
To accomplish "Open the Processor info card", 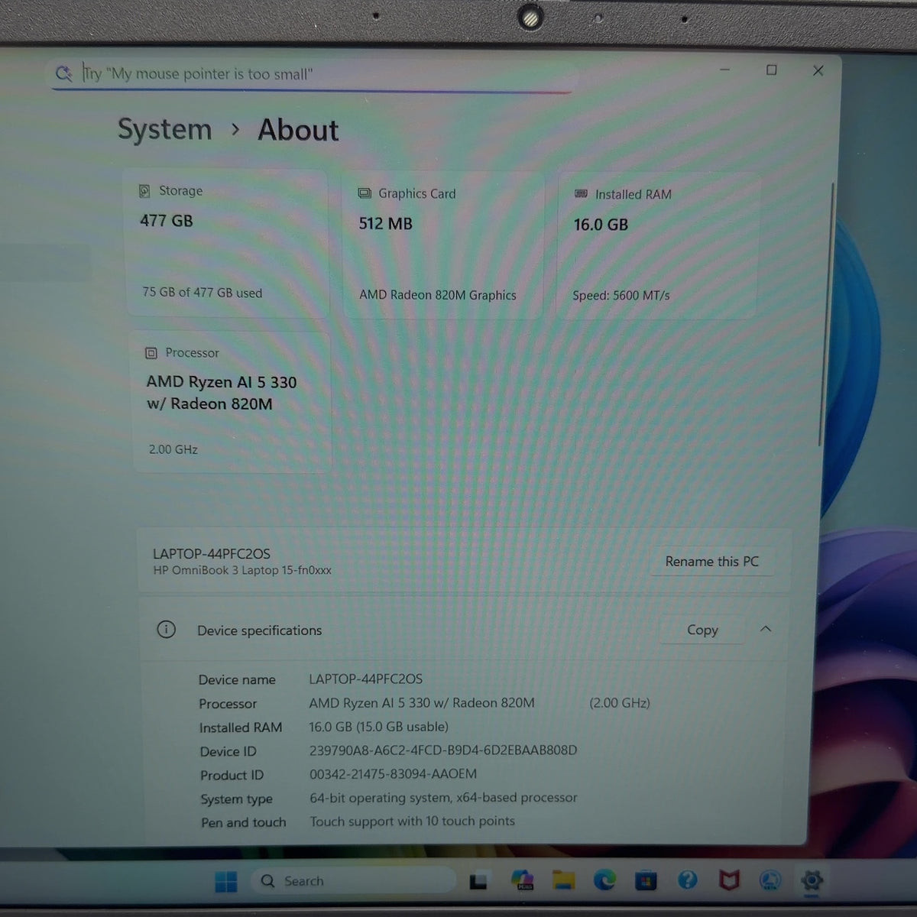I will coord(232,402).
